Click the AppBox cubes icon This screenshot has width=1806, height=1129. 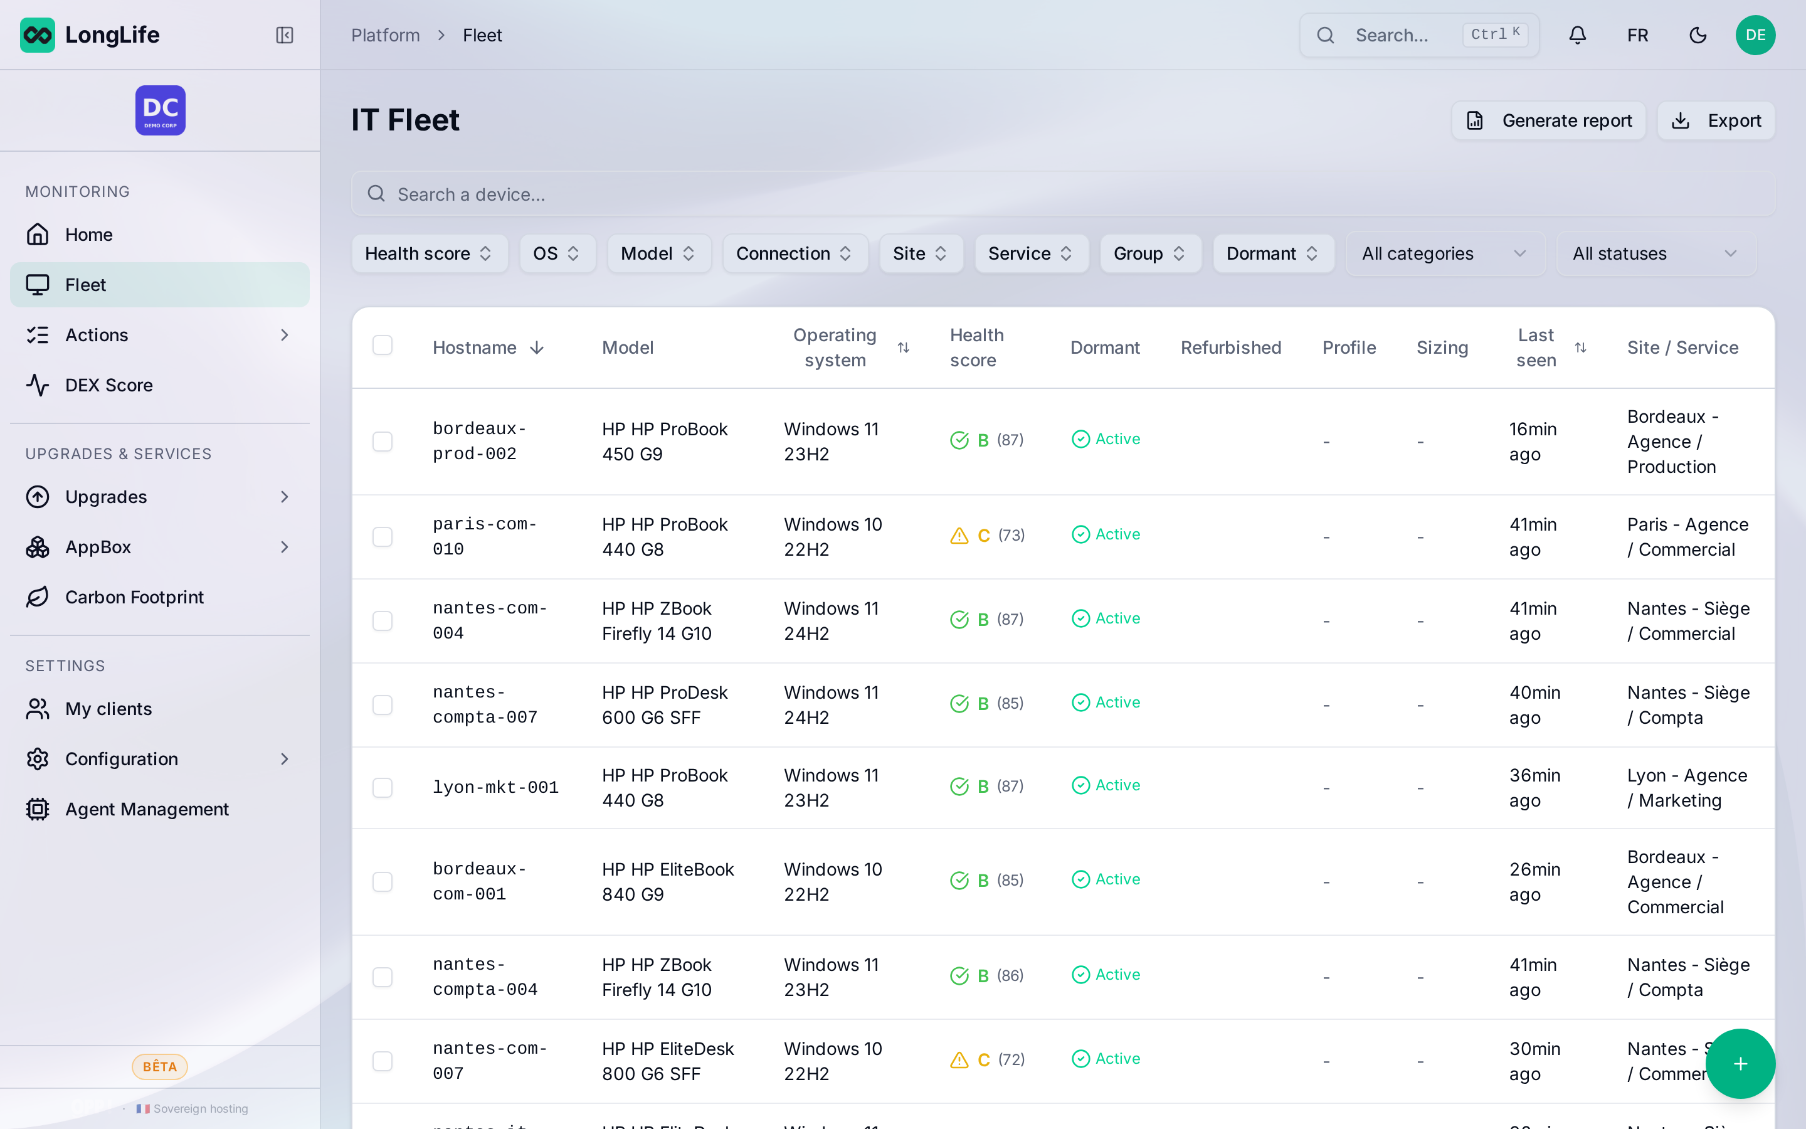coord(38,548)
